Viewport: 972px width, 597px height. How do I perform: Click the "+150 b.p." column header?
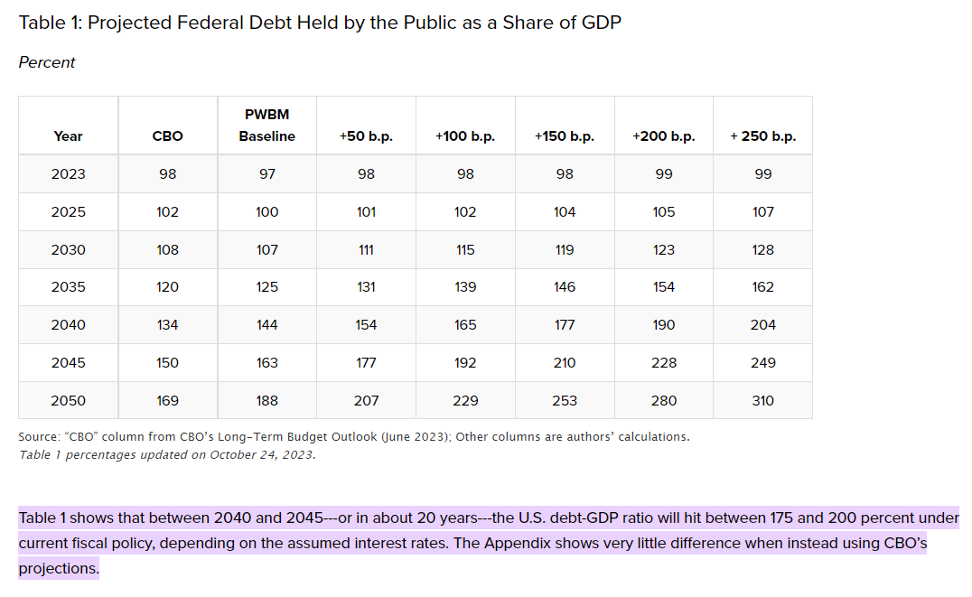(x=565, y=136)
